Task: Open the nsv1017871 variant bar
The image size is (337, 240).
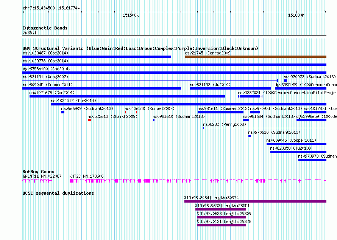Action: 315,112
